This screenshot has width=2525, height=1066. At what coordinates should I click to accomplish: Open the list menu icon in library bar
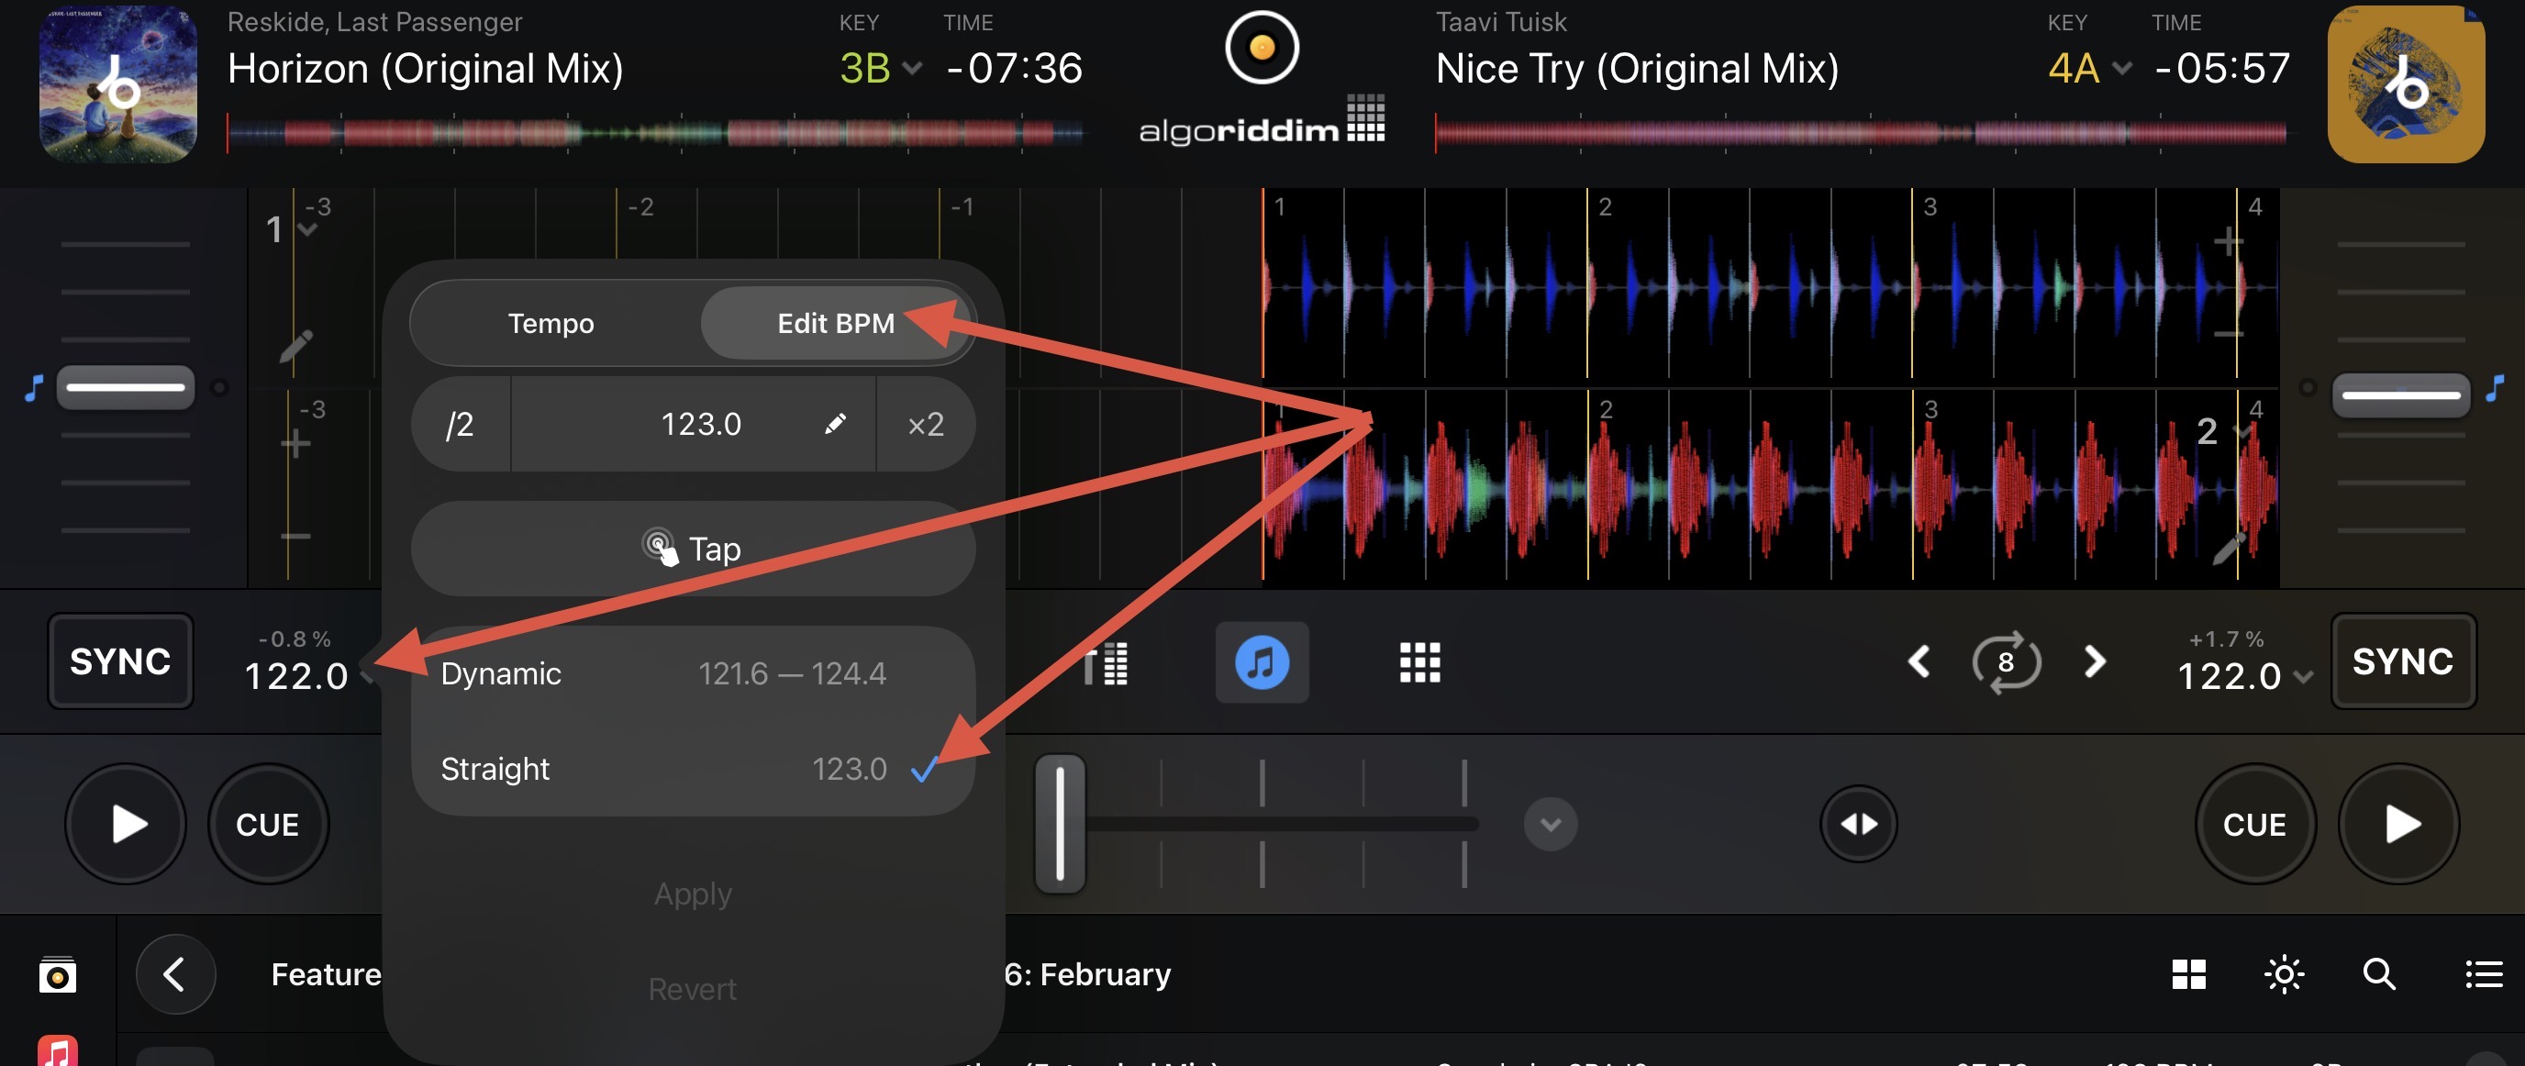[2483, 974]
